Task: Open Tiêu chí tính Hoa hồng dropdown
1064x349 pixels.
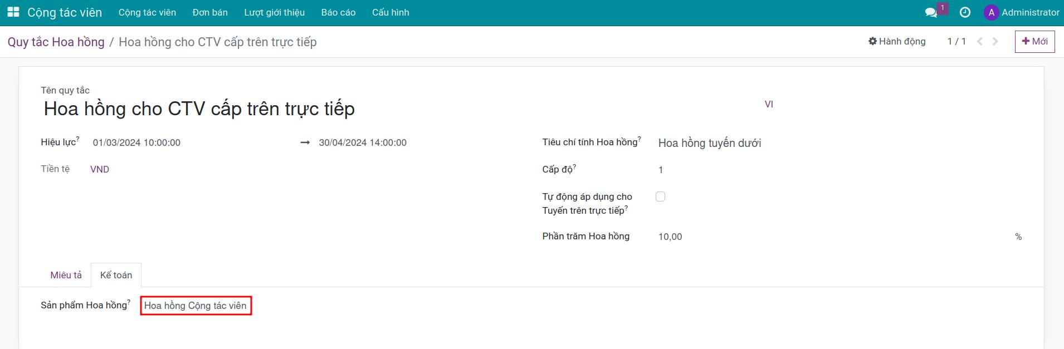Action: (x=840, y=143)
